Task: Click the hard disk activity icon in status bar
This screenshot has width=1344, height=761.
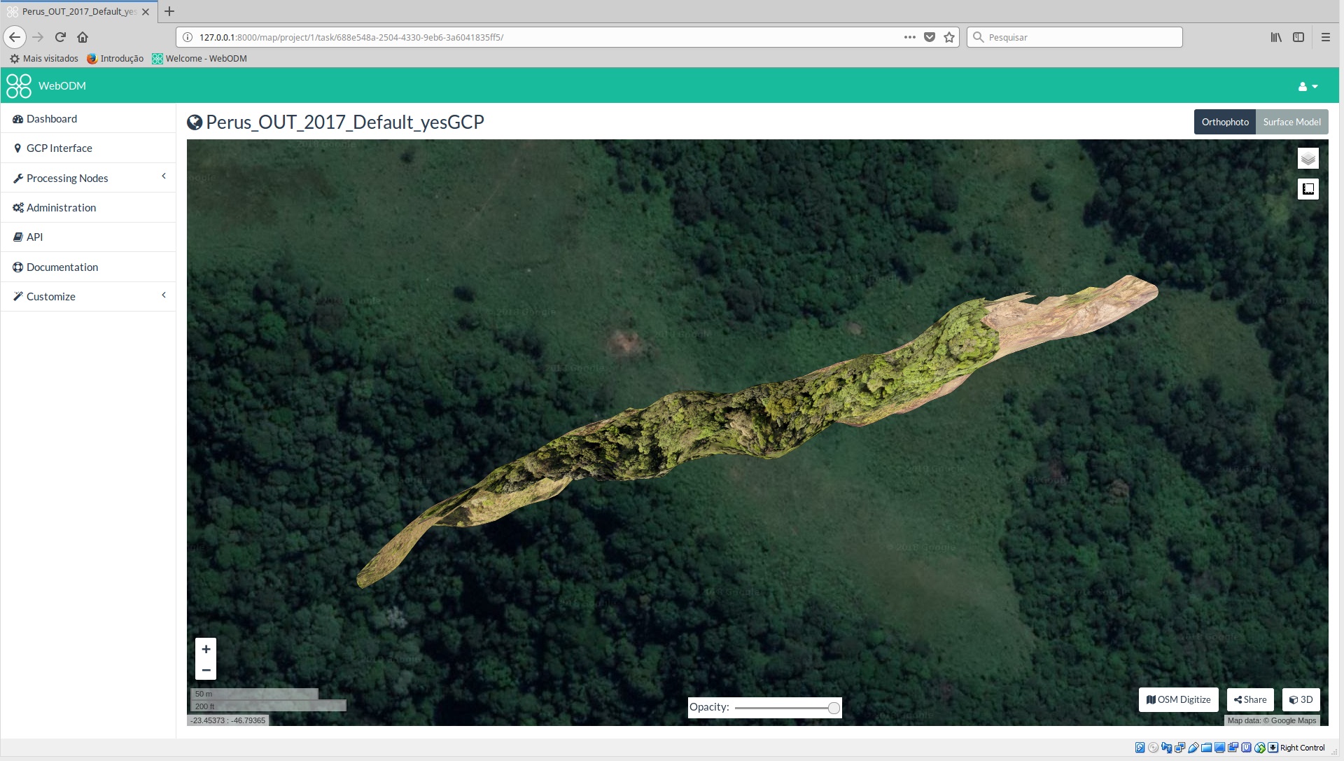Action: (1140, 748)
